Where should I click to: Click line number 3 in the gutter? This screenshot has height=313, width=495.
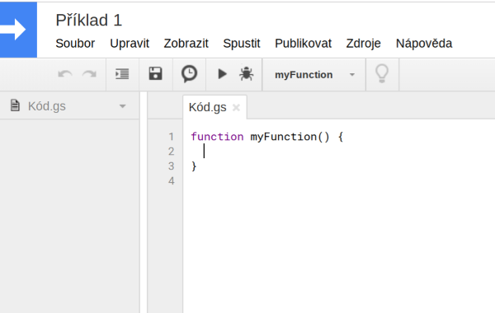click(x=171, y=166)
